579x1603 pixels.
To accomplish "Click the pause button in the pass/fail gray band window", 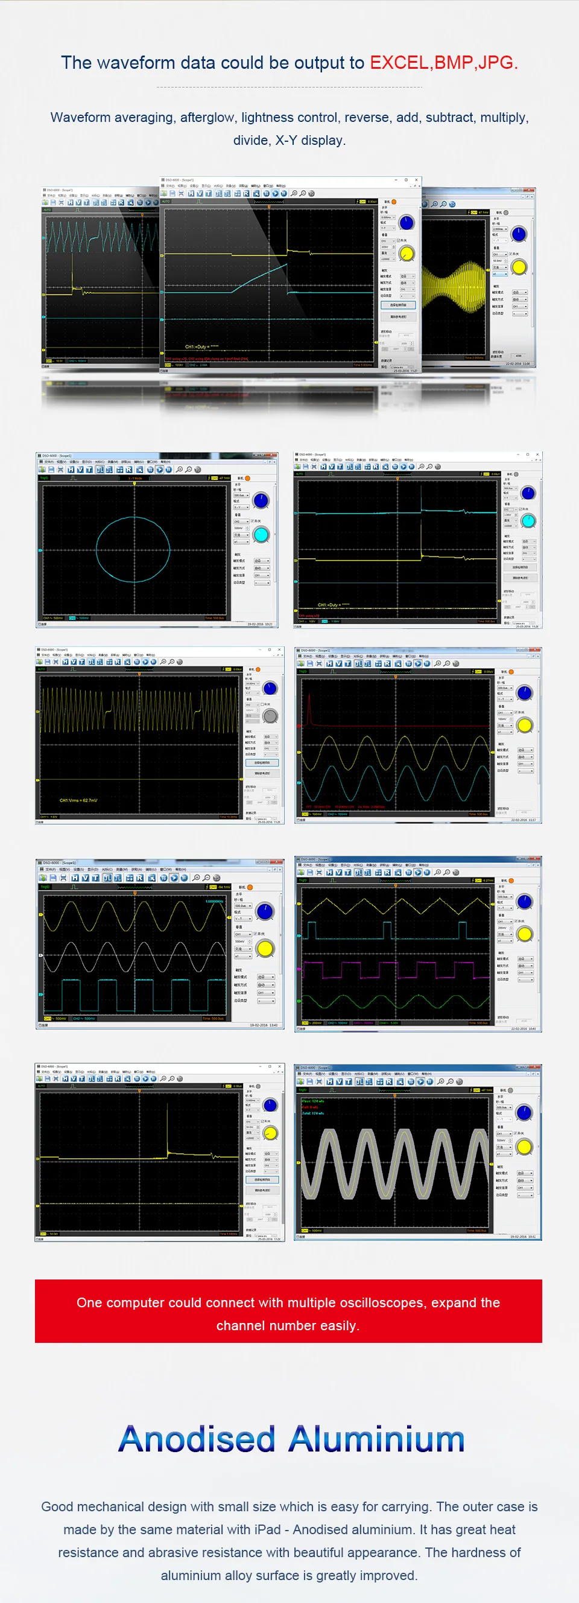I will pos(431,1082).
